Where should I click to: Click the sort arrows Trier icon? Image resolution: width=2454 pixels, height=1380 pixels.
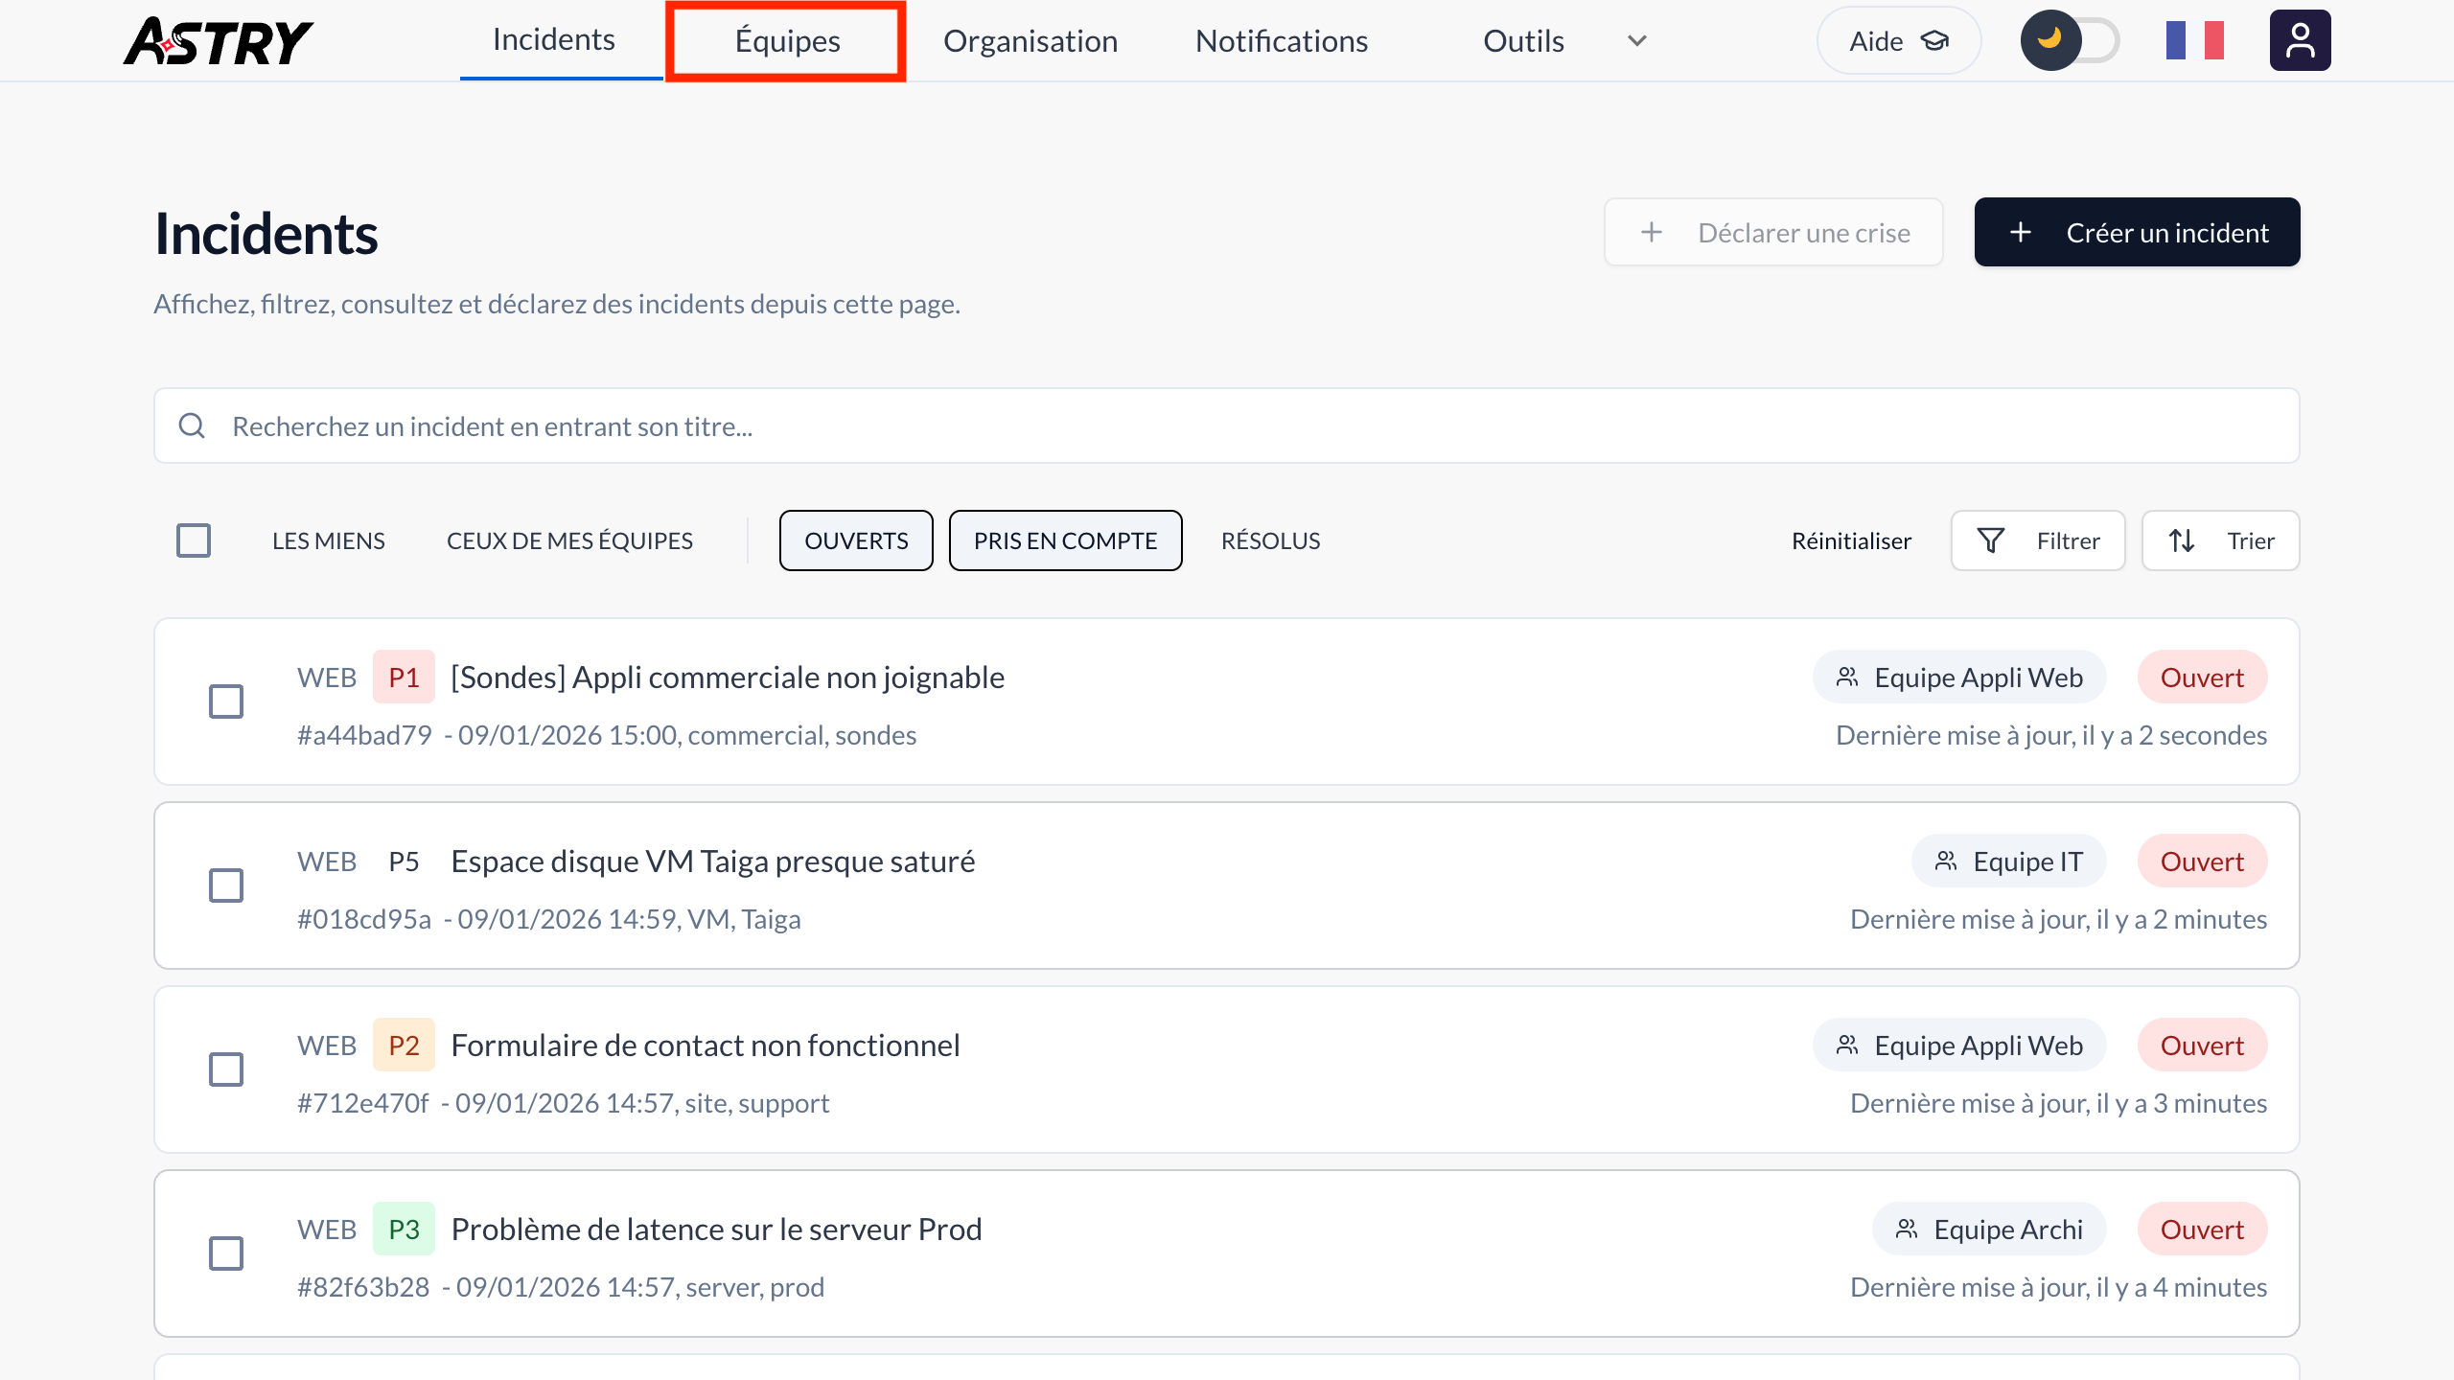[x=2182, y=540]
